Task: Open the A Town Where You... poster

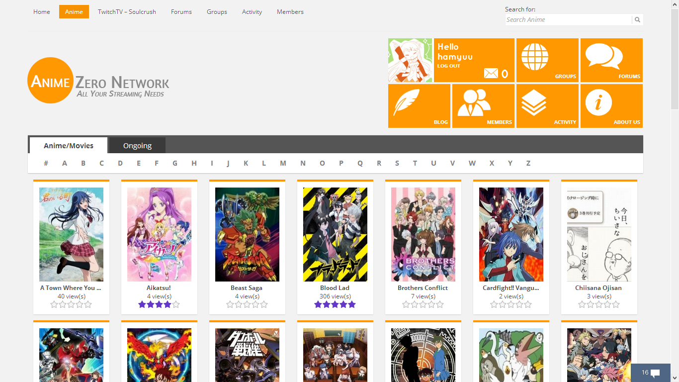Action: [71, 234]
